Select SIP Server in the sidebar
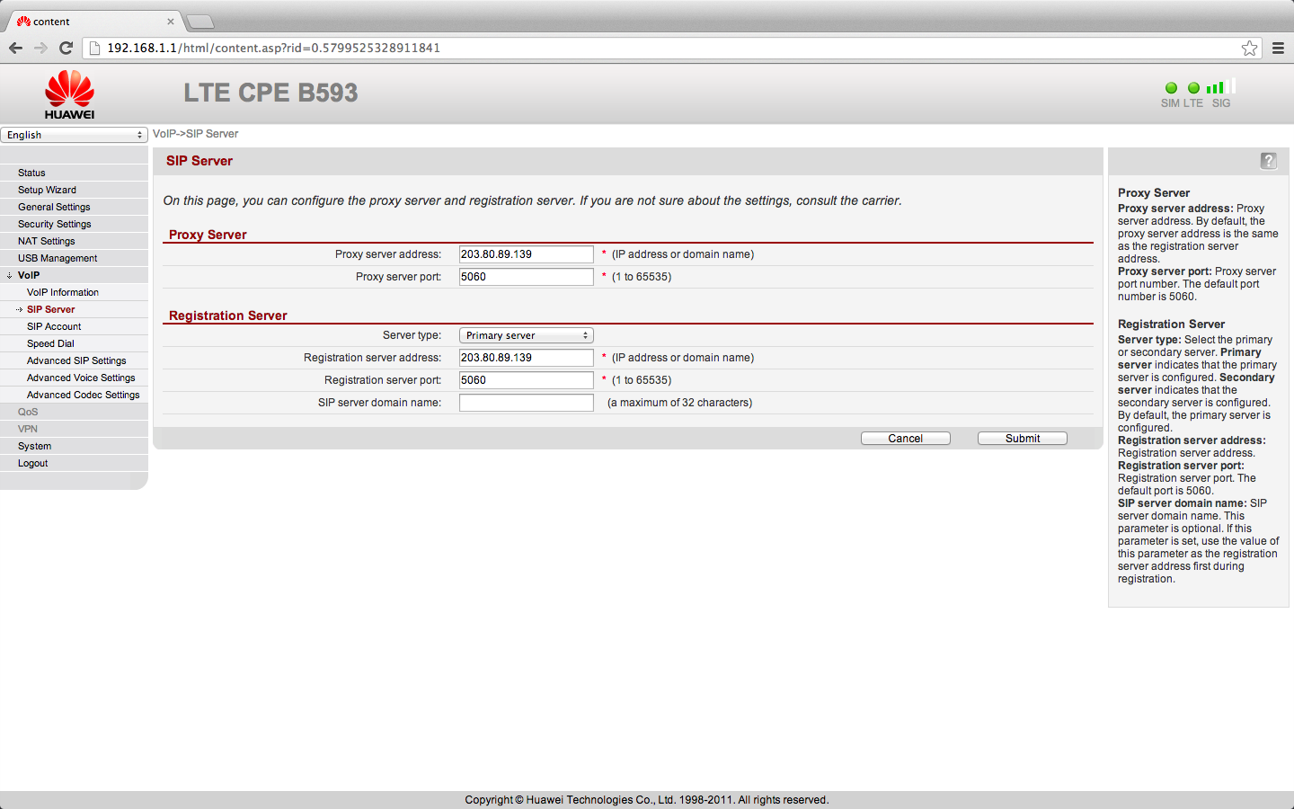The image size is (1294, 809). (x=51, y=309)
